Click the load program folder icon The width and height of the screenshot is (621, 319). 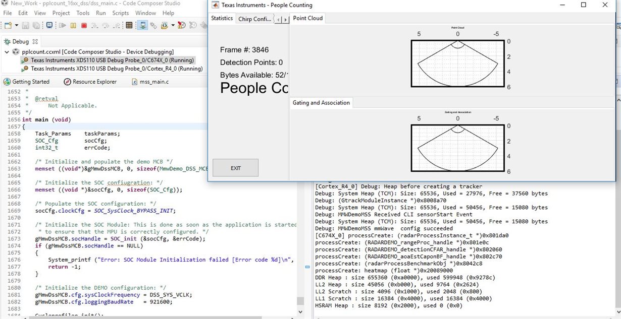point(165,25)
